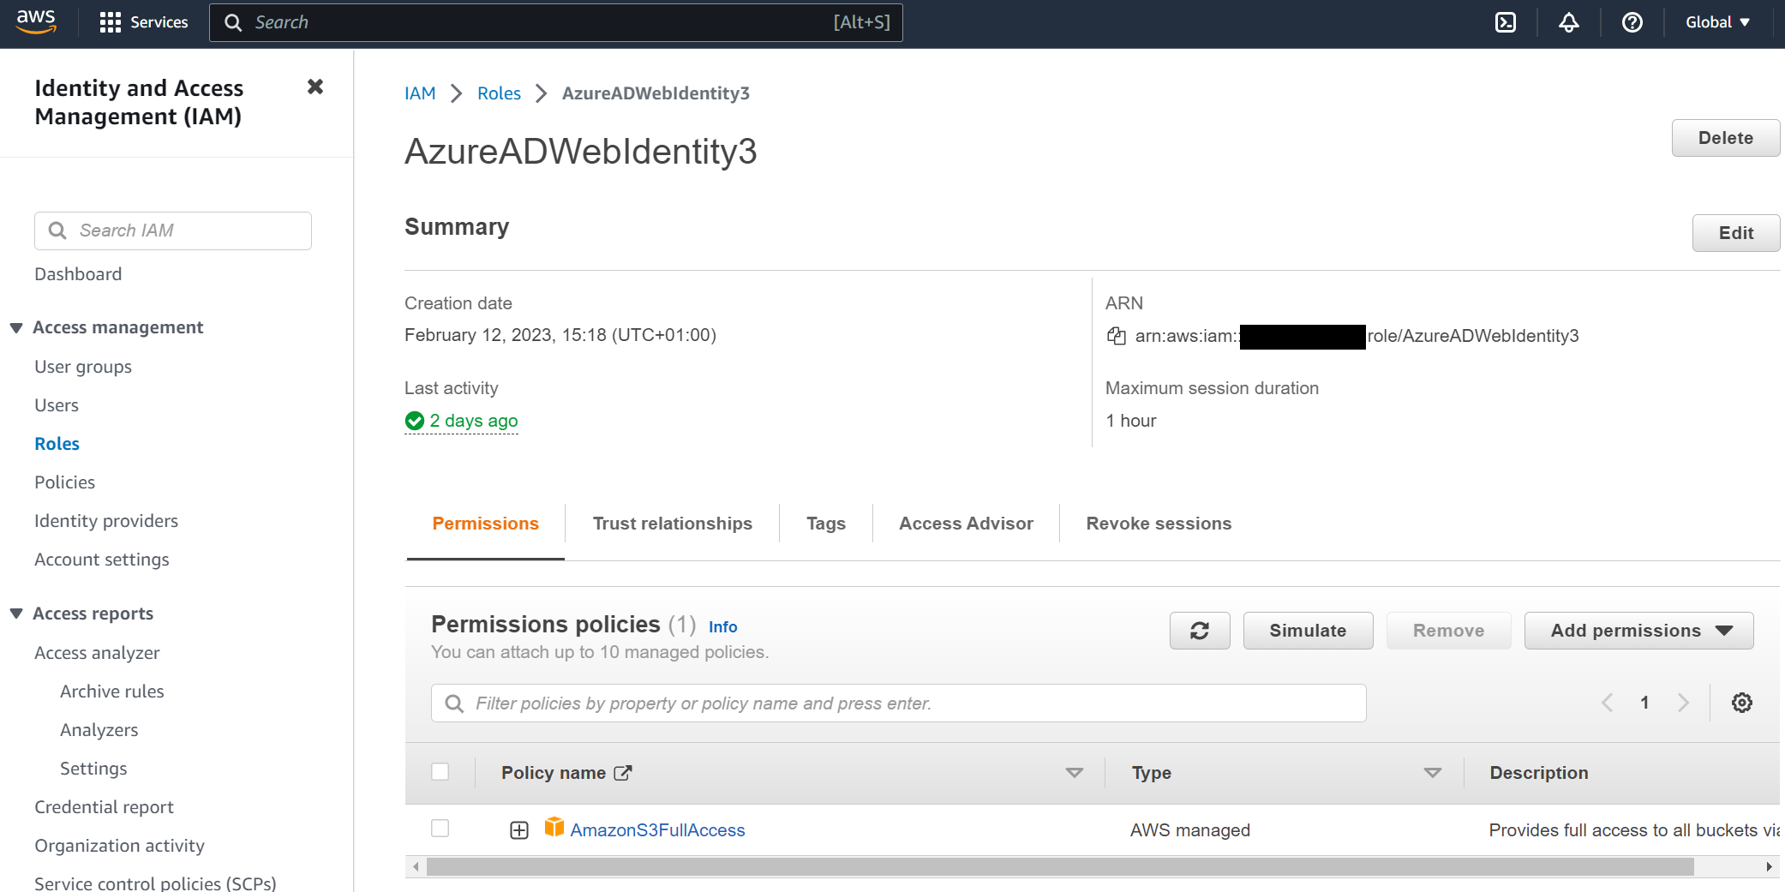Sort by Policy name column arrow
This screenshot has height=892, width=1785.
[1075, 773]
